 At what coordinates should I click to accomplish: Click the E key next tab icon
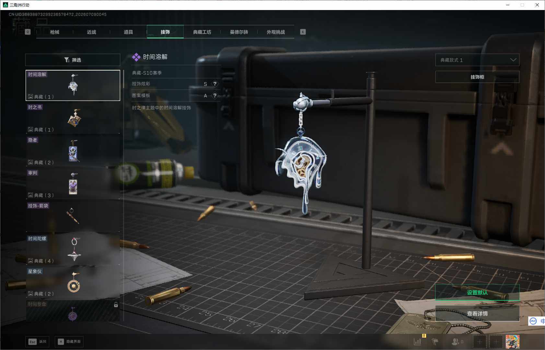[303, 32]
